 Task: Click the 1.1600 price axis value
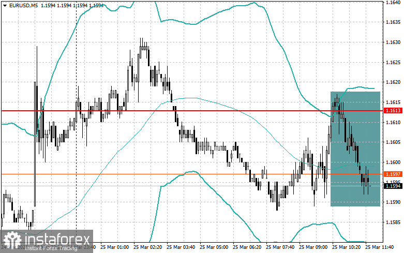393,162
